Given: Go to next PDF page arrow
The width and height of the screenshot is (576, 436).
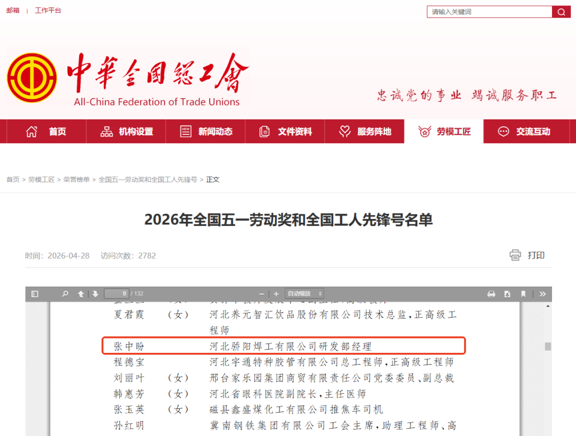Looking at the screenshot, I should click(95, 294).
